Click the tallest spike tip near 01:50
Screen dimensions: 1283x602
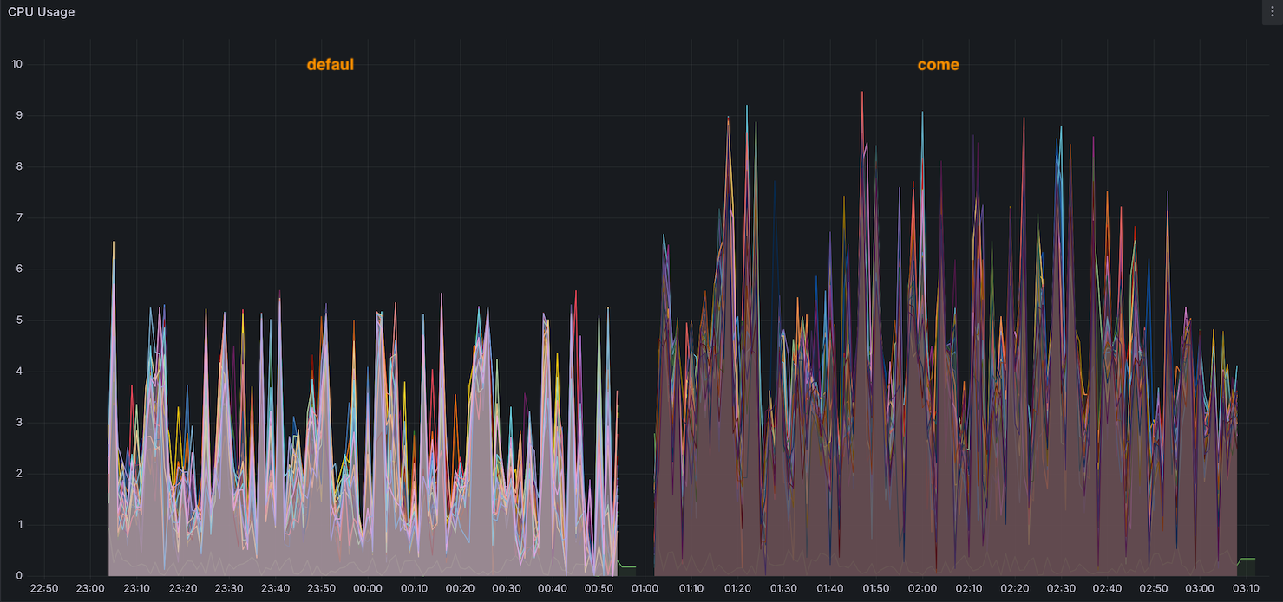(x=862, y=93)
